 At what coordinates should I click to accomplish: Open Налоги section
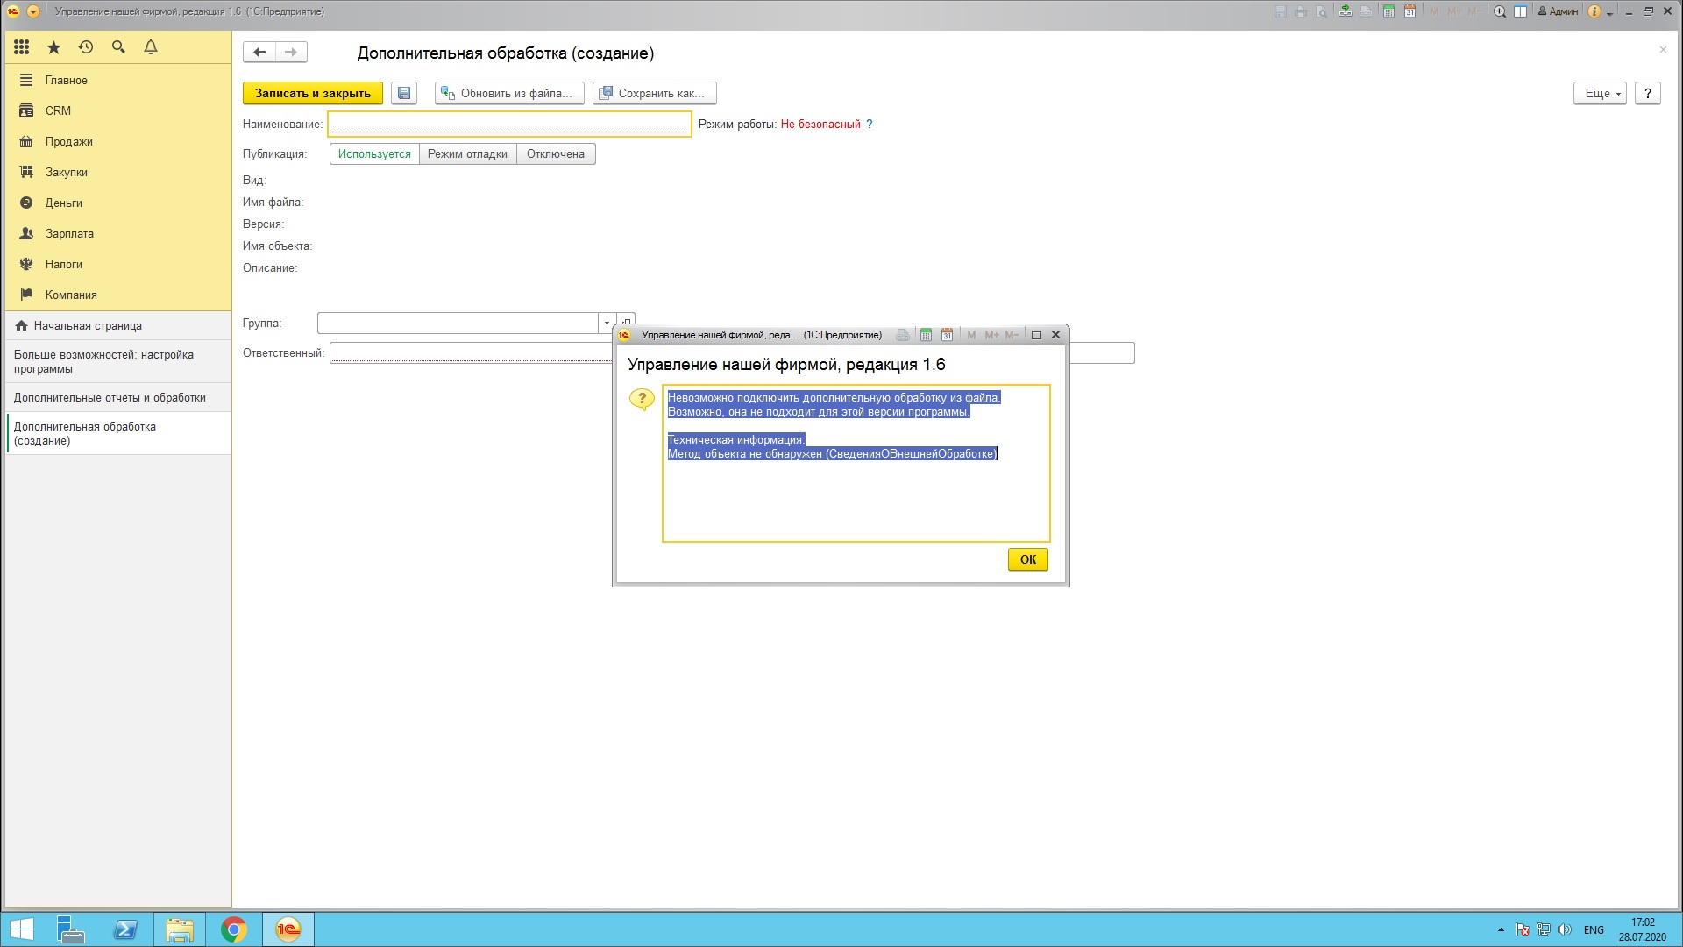click(x=117, y=264)
